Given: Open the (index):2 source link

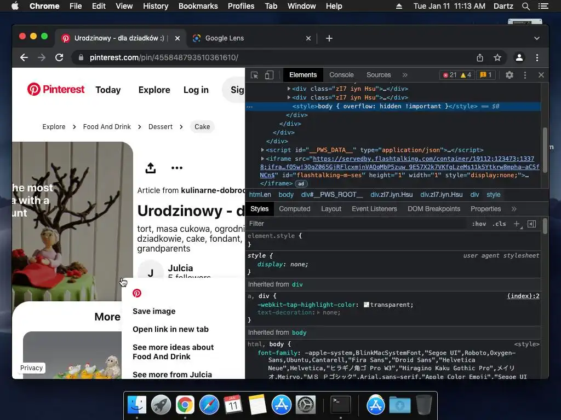Looking at the screenshot, I should pyautogui.click(x=523, y=296).
